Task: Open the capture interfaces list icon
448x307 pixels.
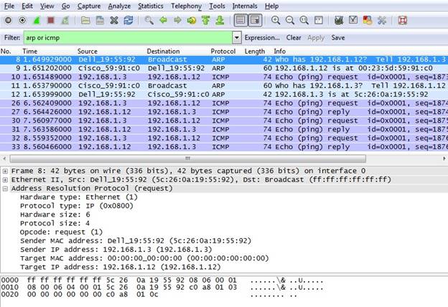Action: coord(9,20)
